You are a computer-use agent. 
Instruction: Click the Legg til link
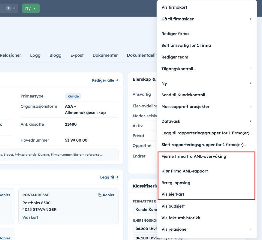(109, 177)
